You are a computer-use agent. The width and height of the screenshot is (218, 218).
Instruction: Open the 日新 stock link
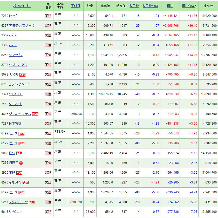click(x=12, y=153)
